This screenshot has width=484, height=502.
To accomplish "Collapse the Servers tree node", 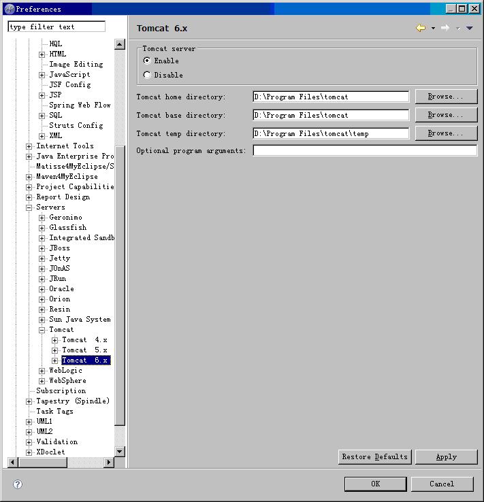I will pos(29,207).
